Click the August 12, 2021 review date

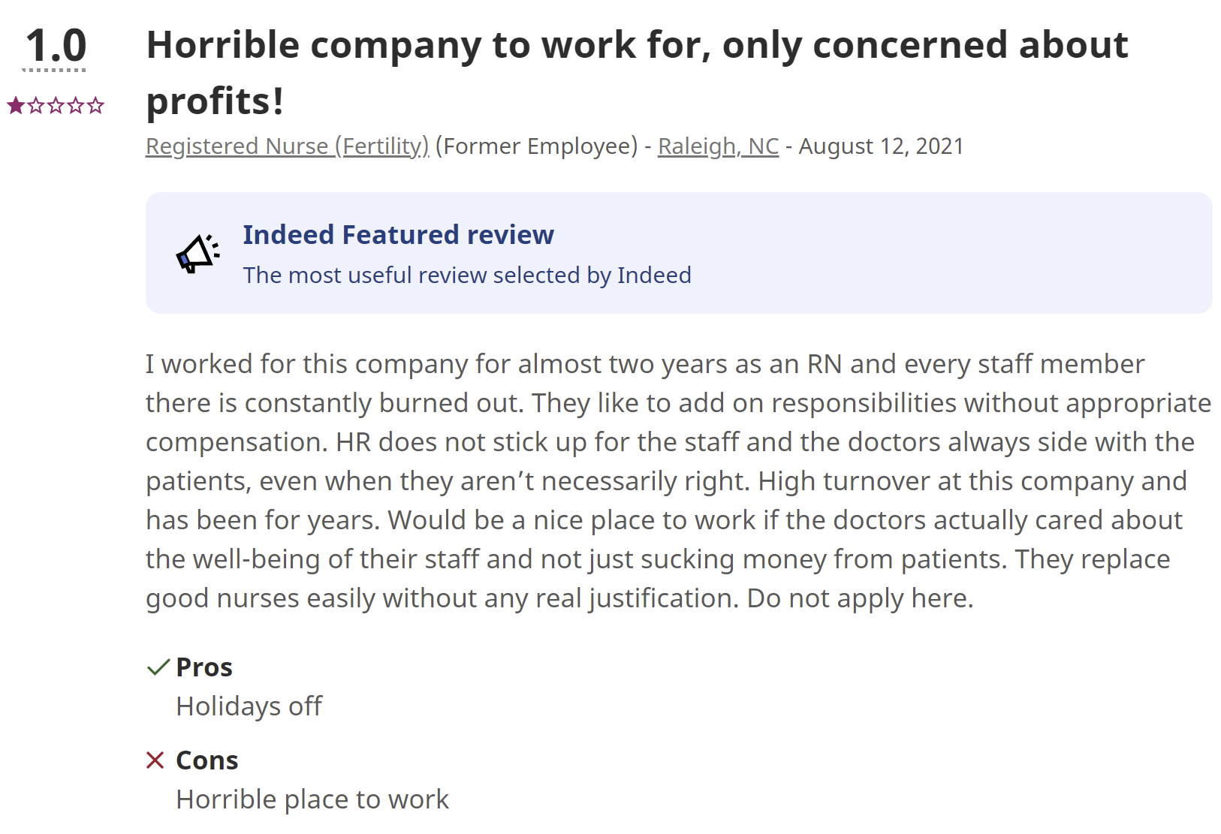(881, 146)
